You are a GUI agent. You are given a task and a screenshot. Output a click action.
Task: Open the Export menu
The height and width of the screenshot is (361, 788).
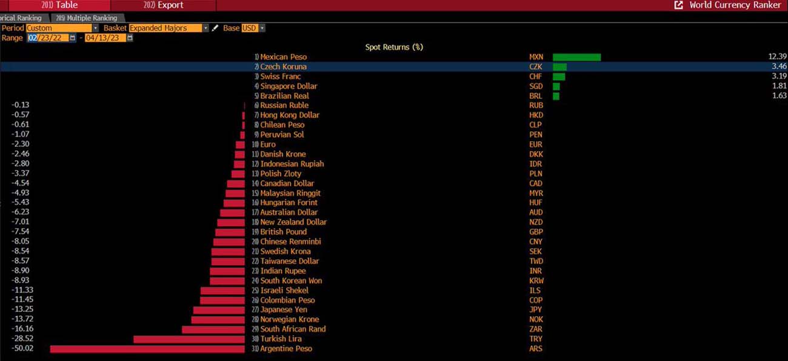click(x=164, y=5)
